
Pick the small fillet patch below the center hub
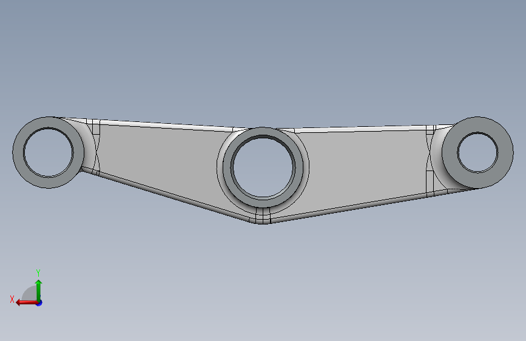tap(263, 216)
